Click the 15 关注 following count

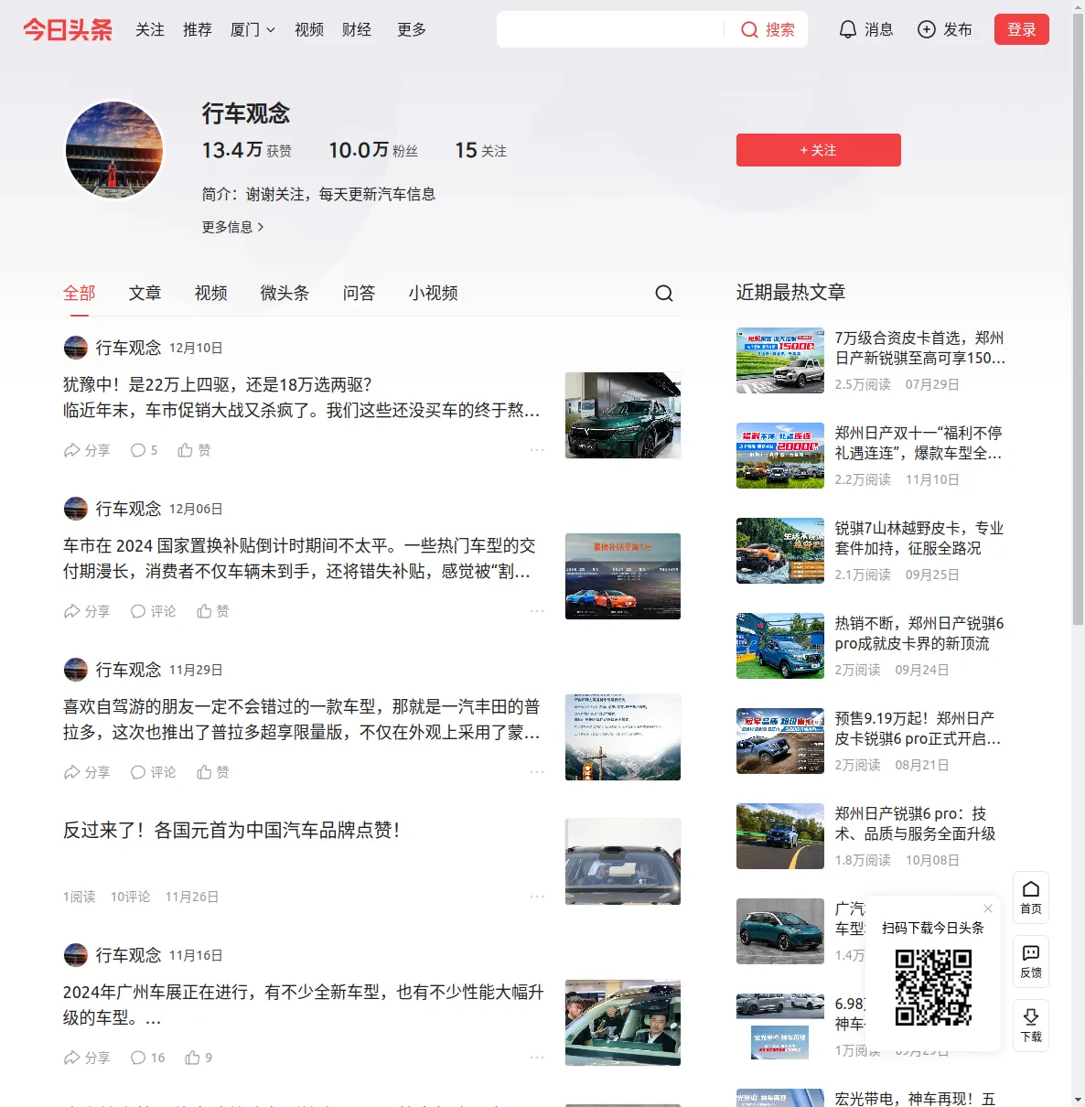click(x=481, y=150)
